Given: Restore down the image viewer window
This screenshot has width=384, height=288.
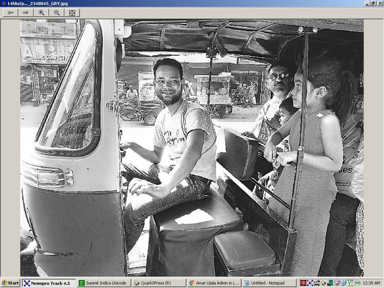Looking at the screenshot, I should click(x=373, y=3).
